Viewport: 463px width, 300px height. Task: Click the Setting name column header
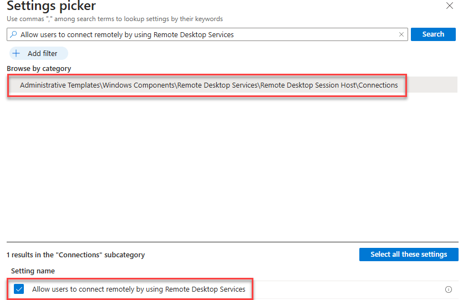click(33, 271)
